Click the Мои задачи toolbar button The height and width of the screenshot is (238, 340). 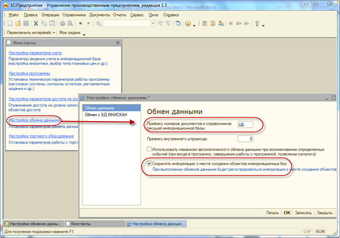click(x=70, y=33)
